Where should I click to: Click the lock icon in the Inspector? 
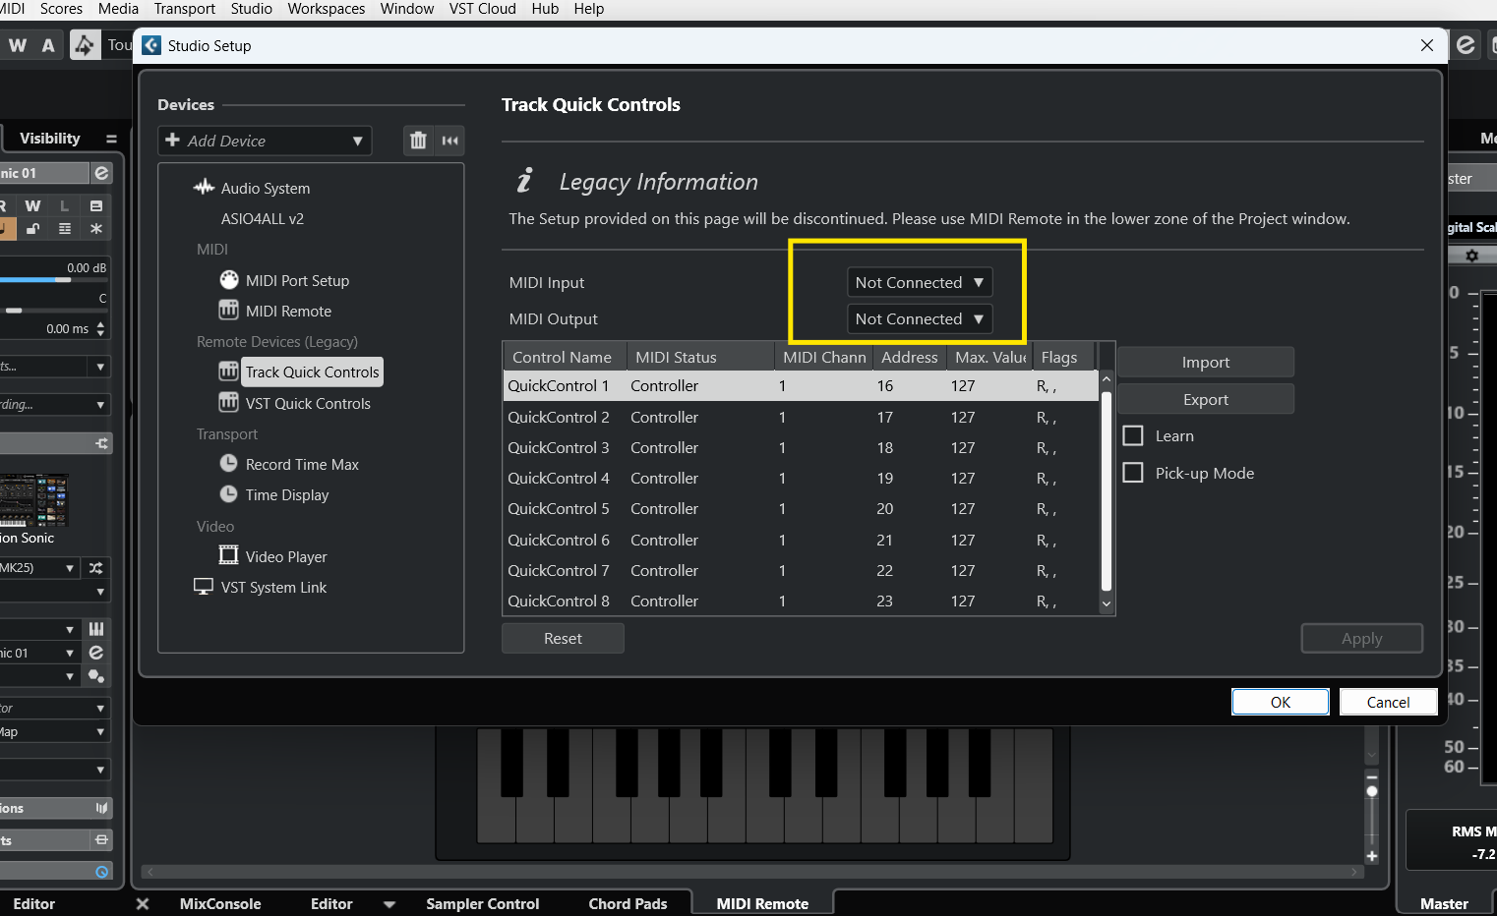click(33, 229)
